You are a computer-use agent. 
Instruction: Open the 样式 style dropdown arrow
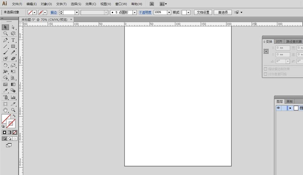pyautogui.click(x=188, y=12)
